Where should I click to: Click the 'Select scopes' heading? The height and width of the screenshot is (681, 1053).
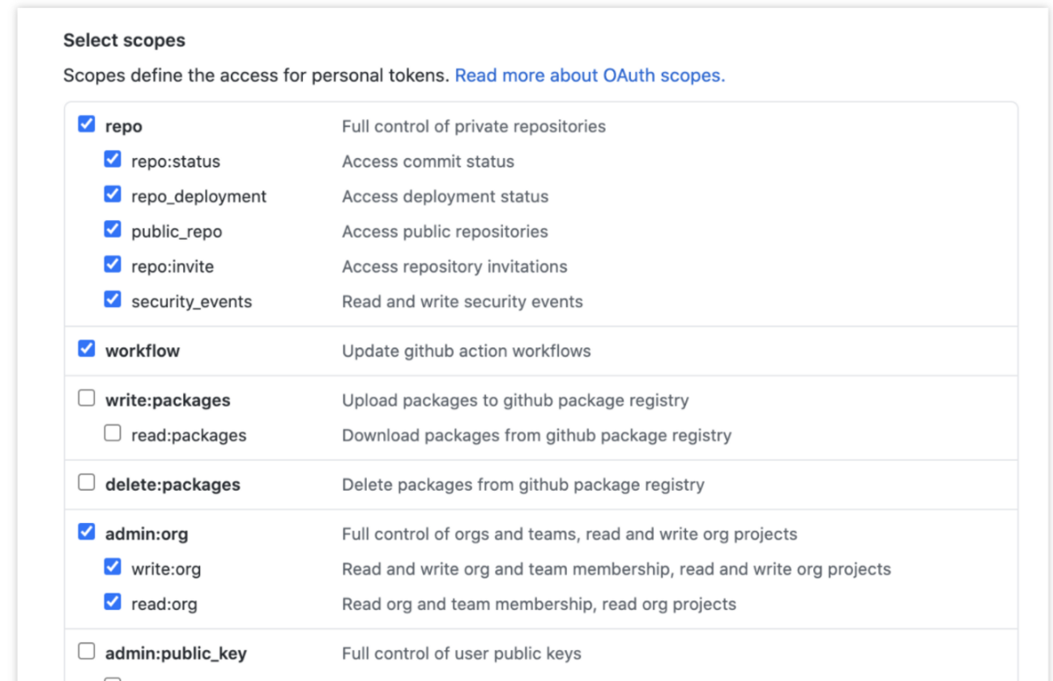(x=124, y=40)
